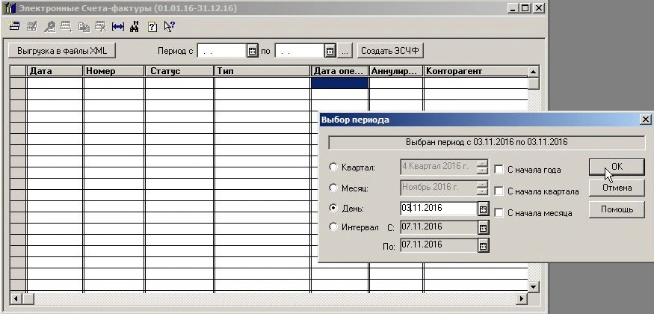Open calendar picker next to День field

click(x=483, y=209)
